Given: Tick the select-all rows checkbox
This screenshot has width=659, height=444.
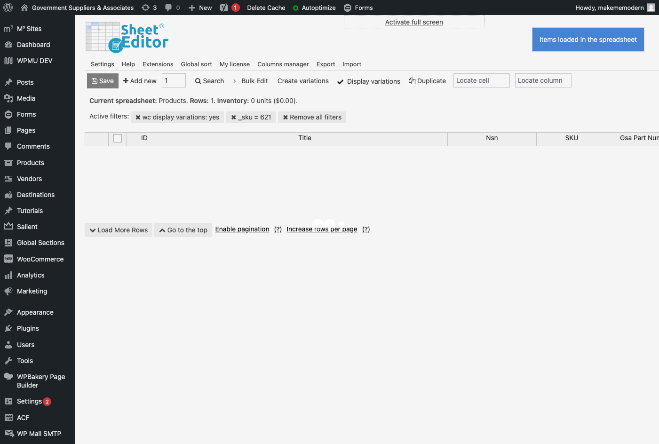Looking at the screenshot, I should click(x=118, y=138).
